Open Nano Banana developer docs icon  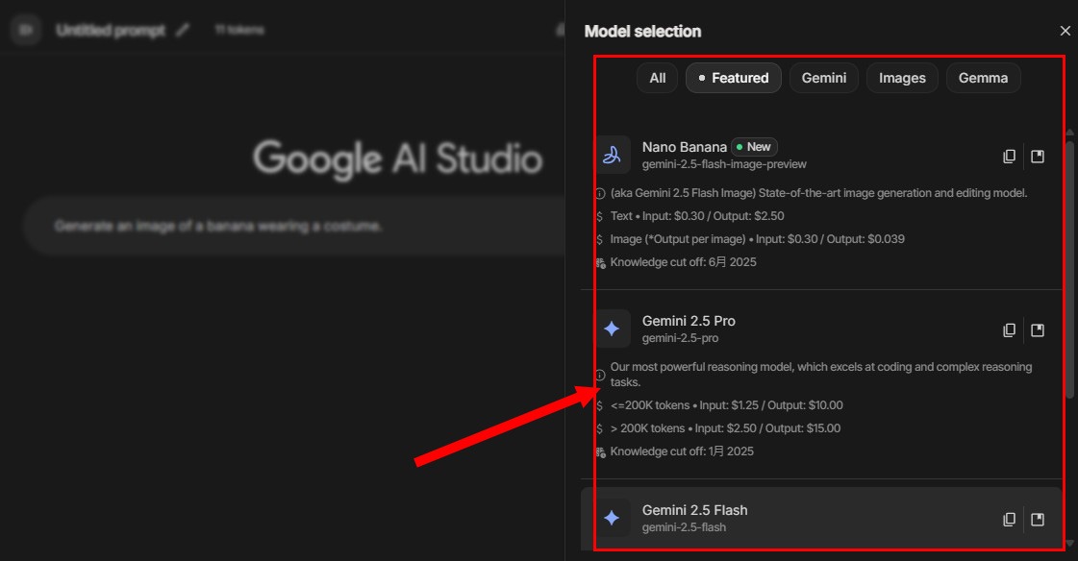click(x=1038, y=157)
